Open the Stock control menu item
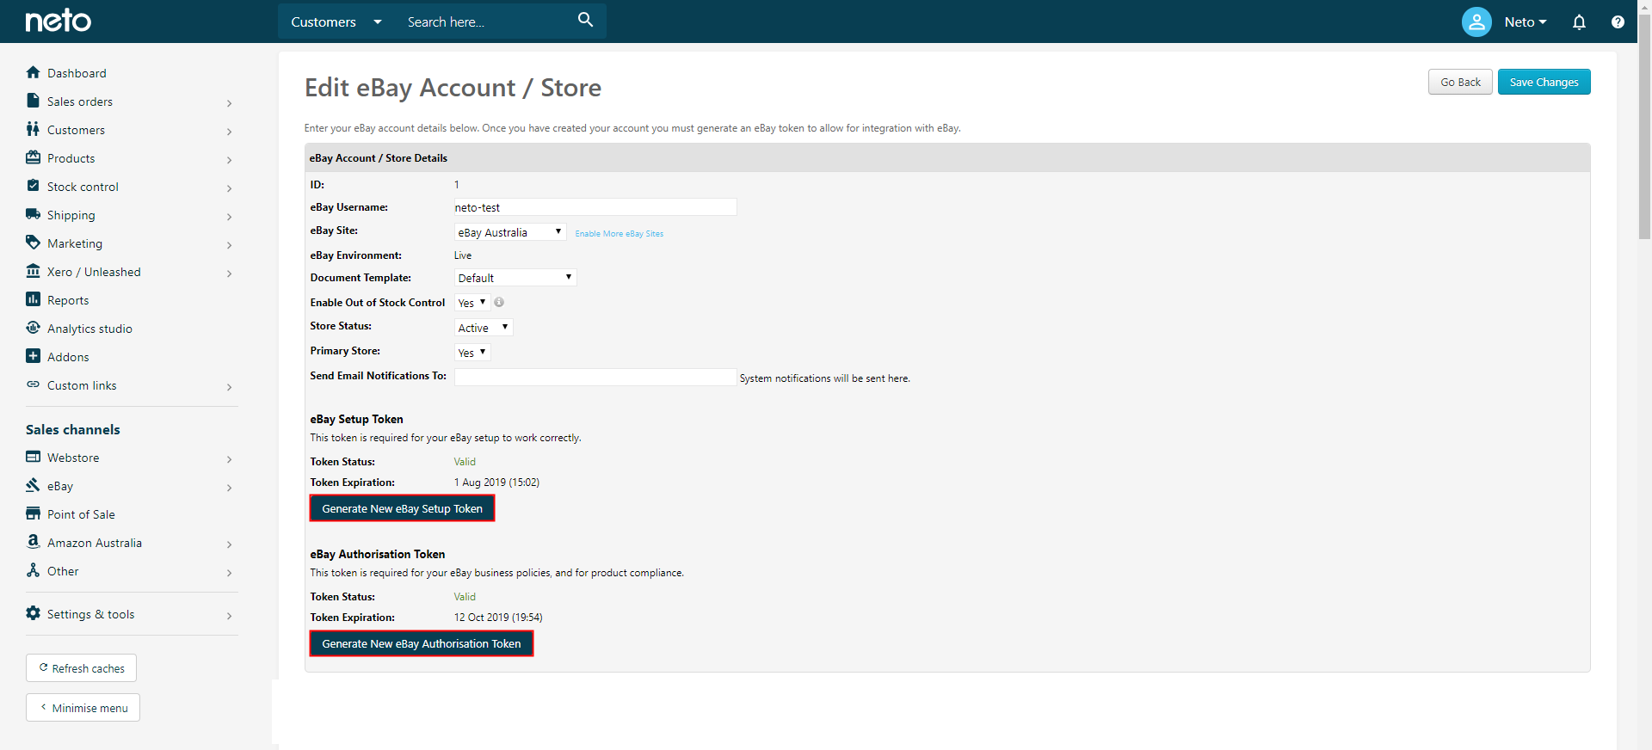The width and height of the screenshot is (1652, 750). point(83,187)
